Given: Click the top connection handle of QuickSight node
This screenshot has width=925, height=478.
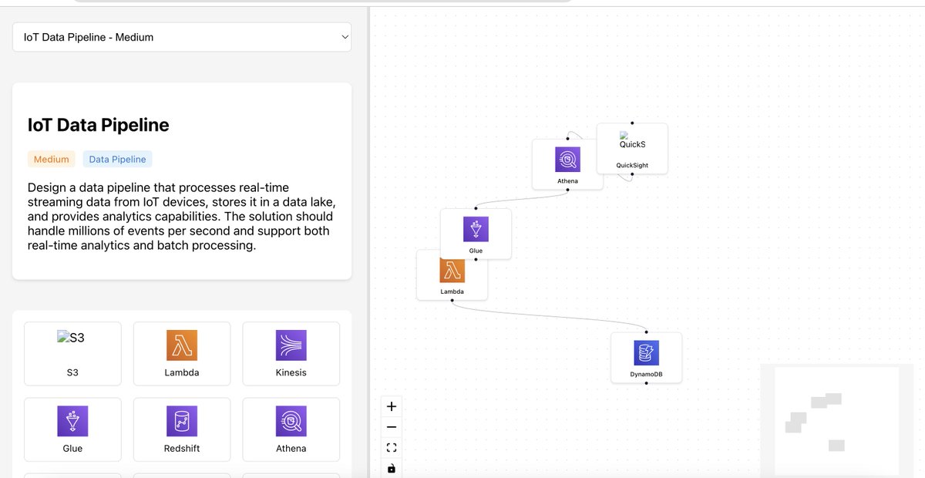Looking at the screenshot, I should coord(632,123).
